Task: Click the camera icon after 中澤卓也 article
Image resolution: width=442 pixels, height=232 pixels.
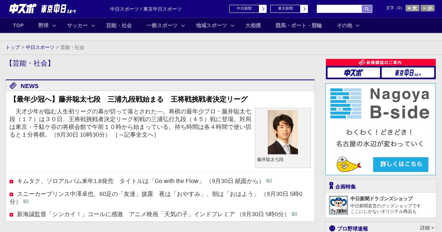Action: [x=26, y=201]
